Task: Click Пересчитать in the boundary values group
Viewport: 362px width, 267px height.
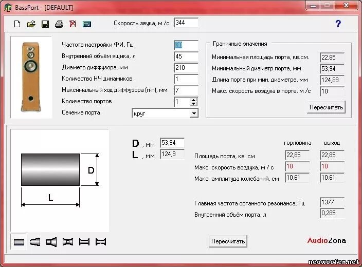Action: [x=326, y=107]
